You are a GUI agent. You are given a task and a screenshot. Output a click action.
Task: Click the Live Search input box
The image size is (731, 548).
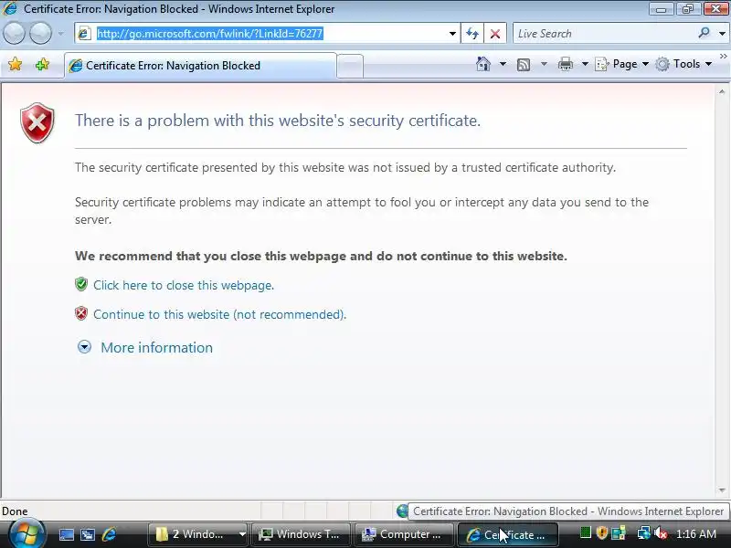[604, 34]
